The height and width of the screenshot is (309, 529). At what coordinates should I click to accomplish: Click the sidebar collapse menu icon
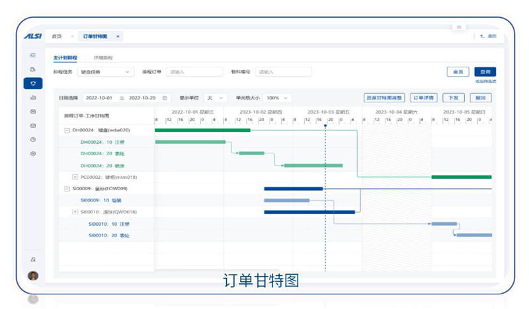(33, 55)
